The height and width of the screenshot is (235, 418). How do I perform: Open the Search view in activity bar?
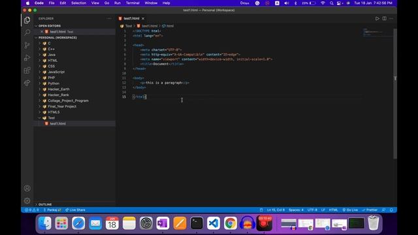tap(27, 33)
